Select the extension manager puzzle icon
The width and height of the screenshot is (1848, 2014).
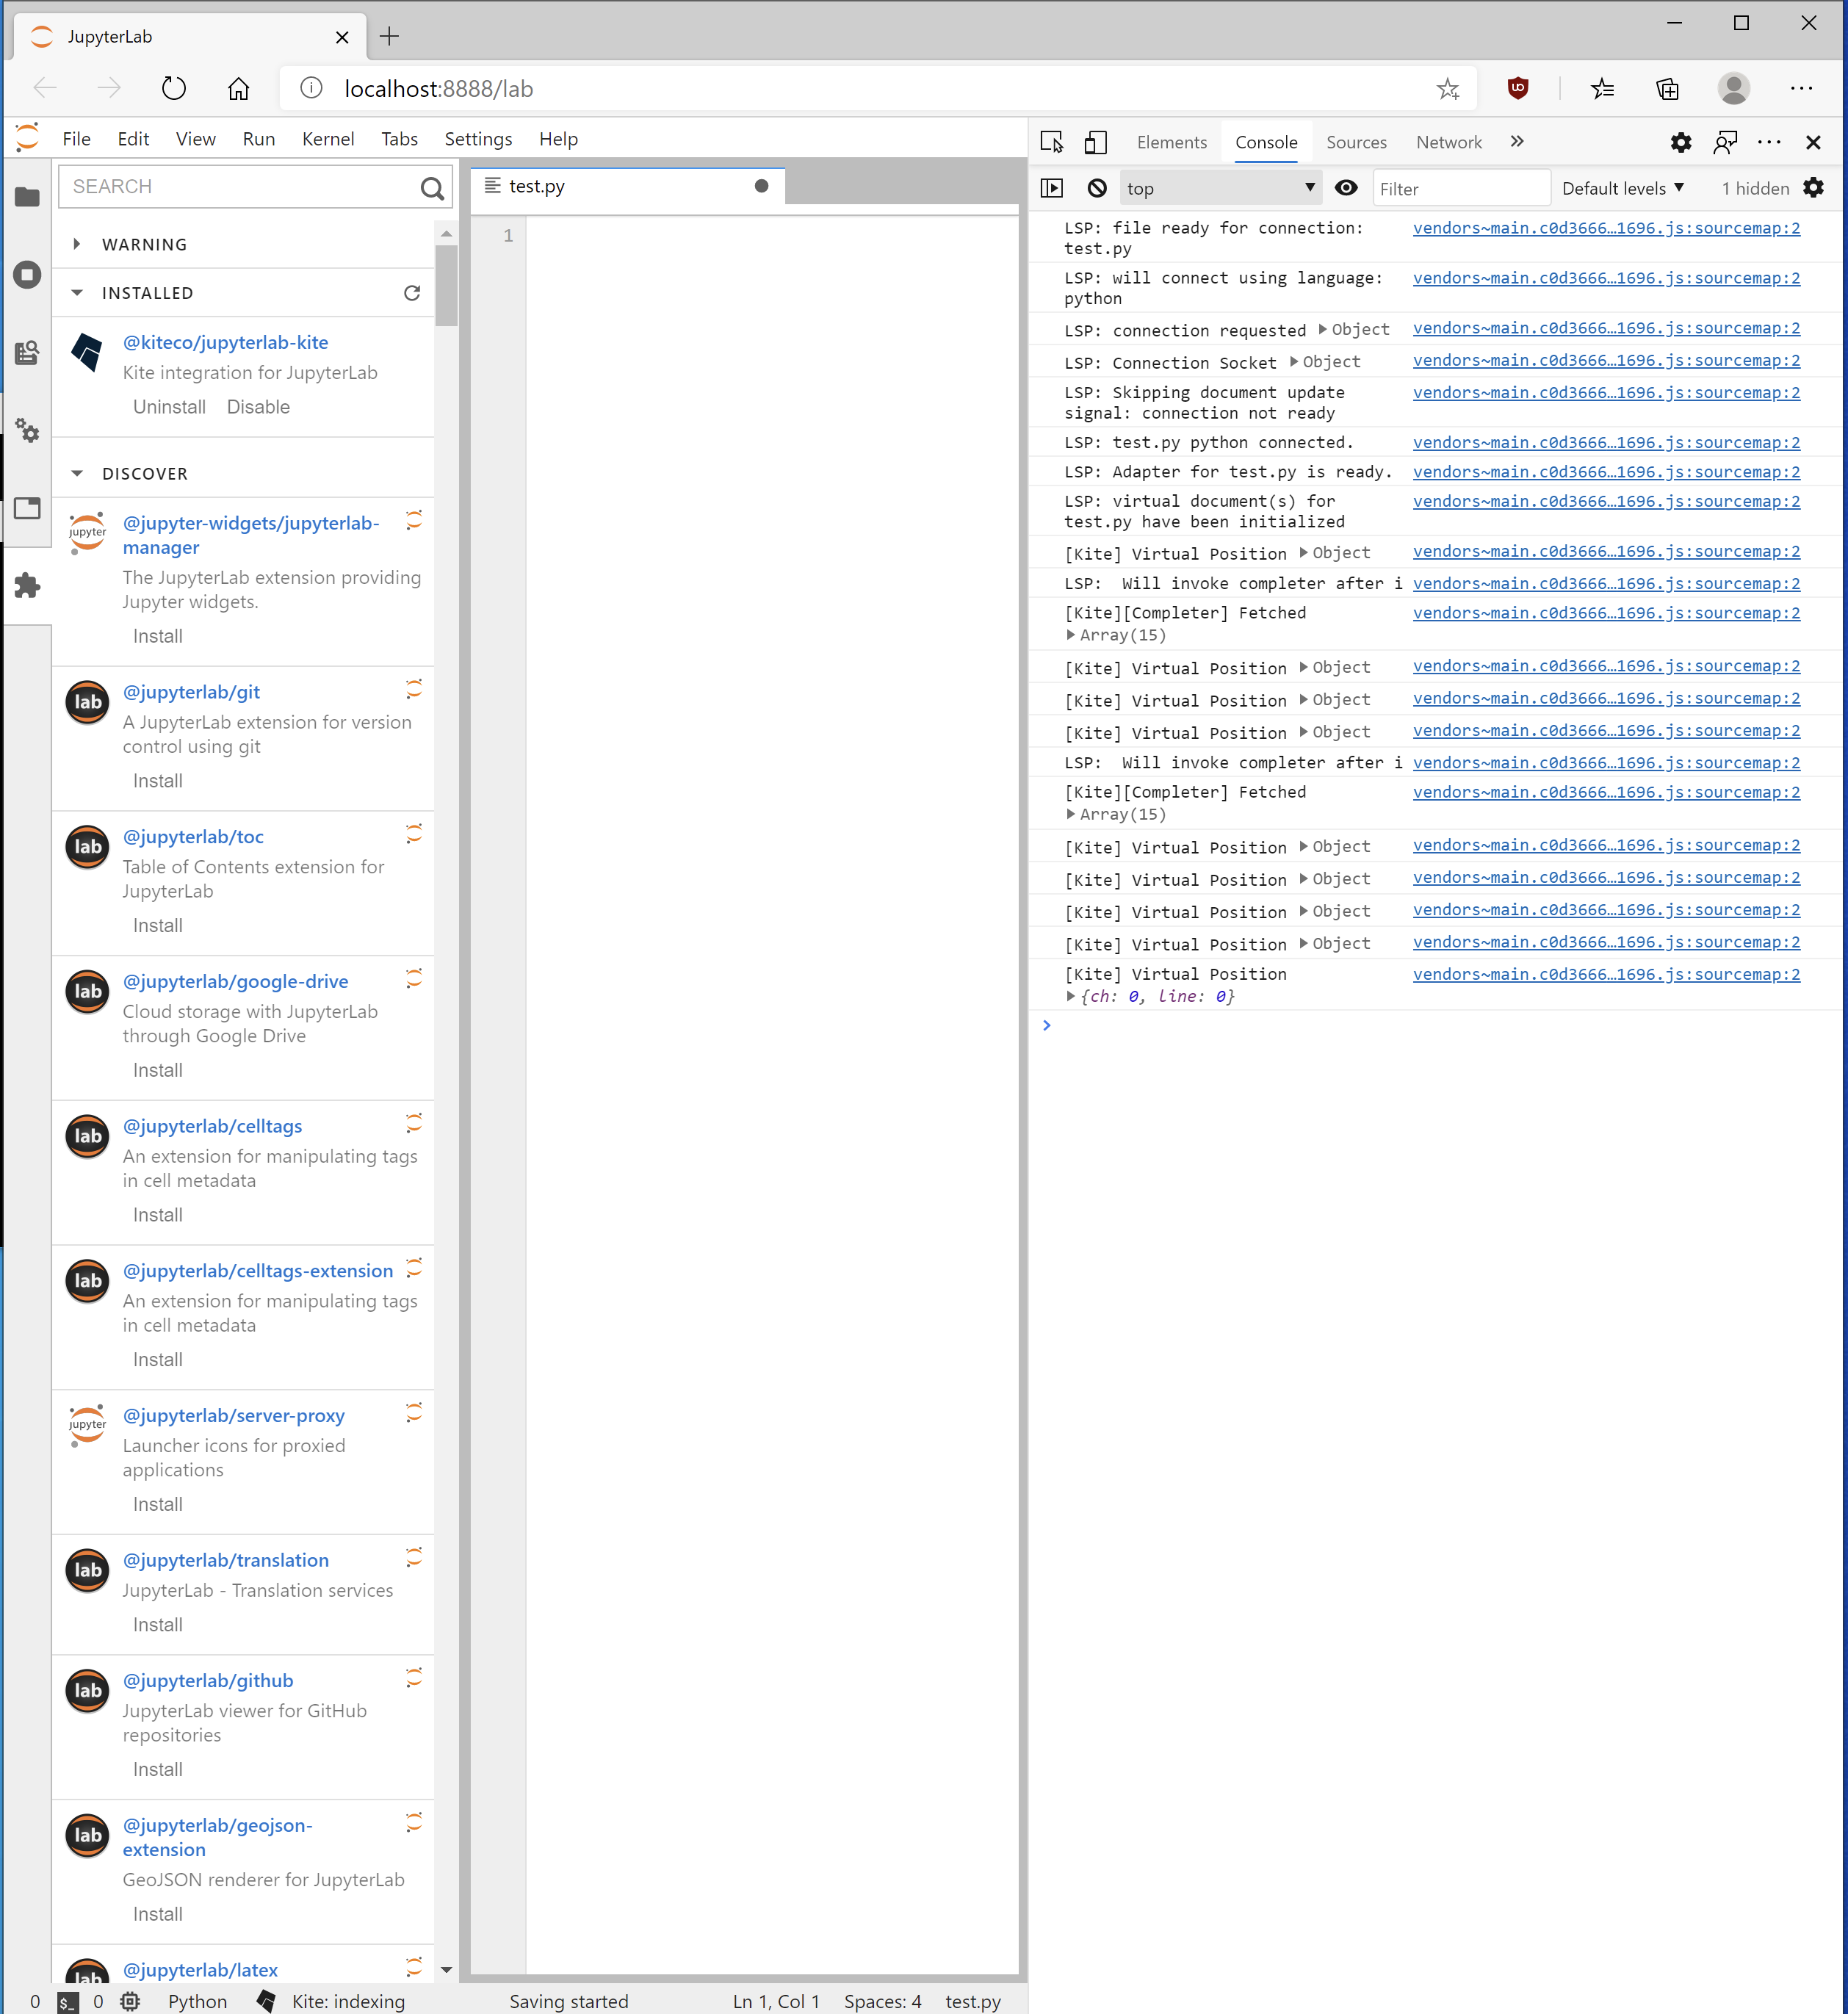pos(27,586)
